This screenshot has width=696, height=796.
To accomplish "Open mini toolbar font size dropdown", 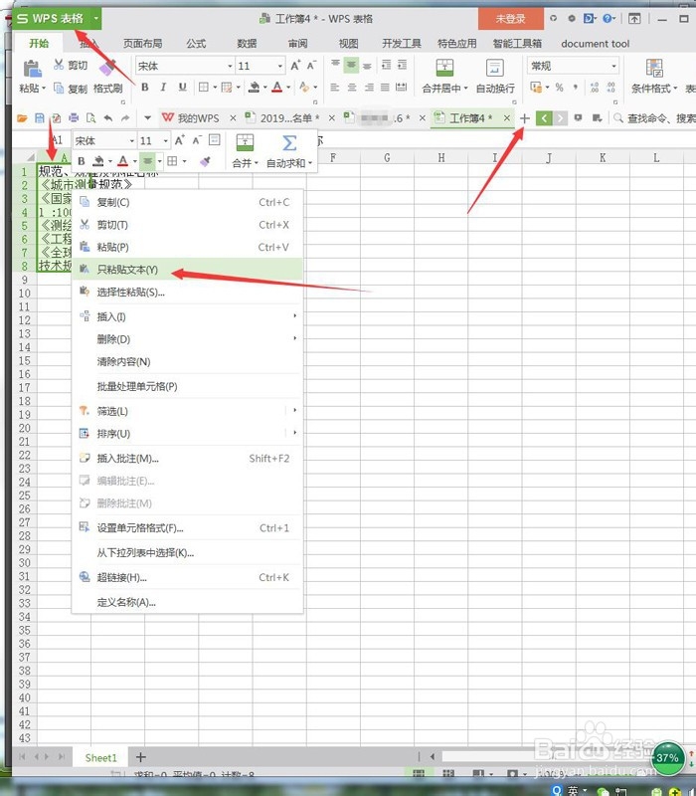I will (166, 140).
